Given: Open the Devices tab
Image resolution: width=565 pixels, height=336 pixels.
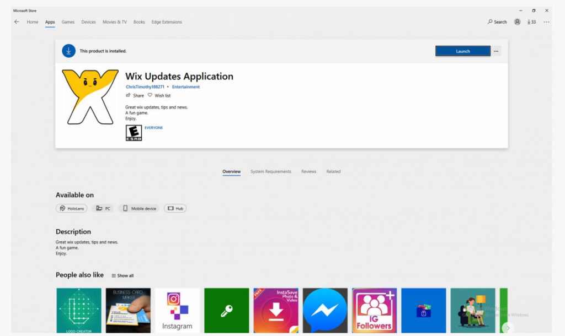Looking at the screenshot, I should click(x=89, y=22).
